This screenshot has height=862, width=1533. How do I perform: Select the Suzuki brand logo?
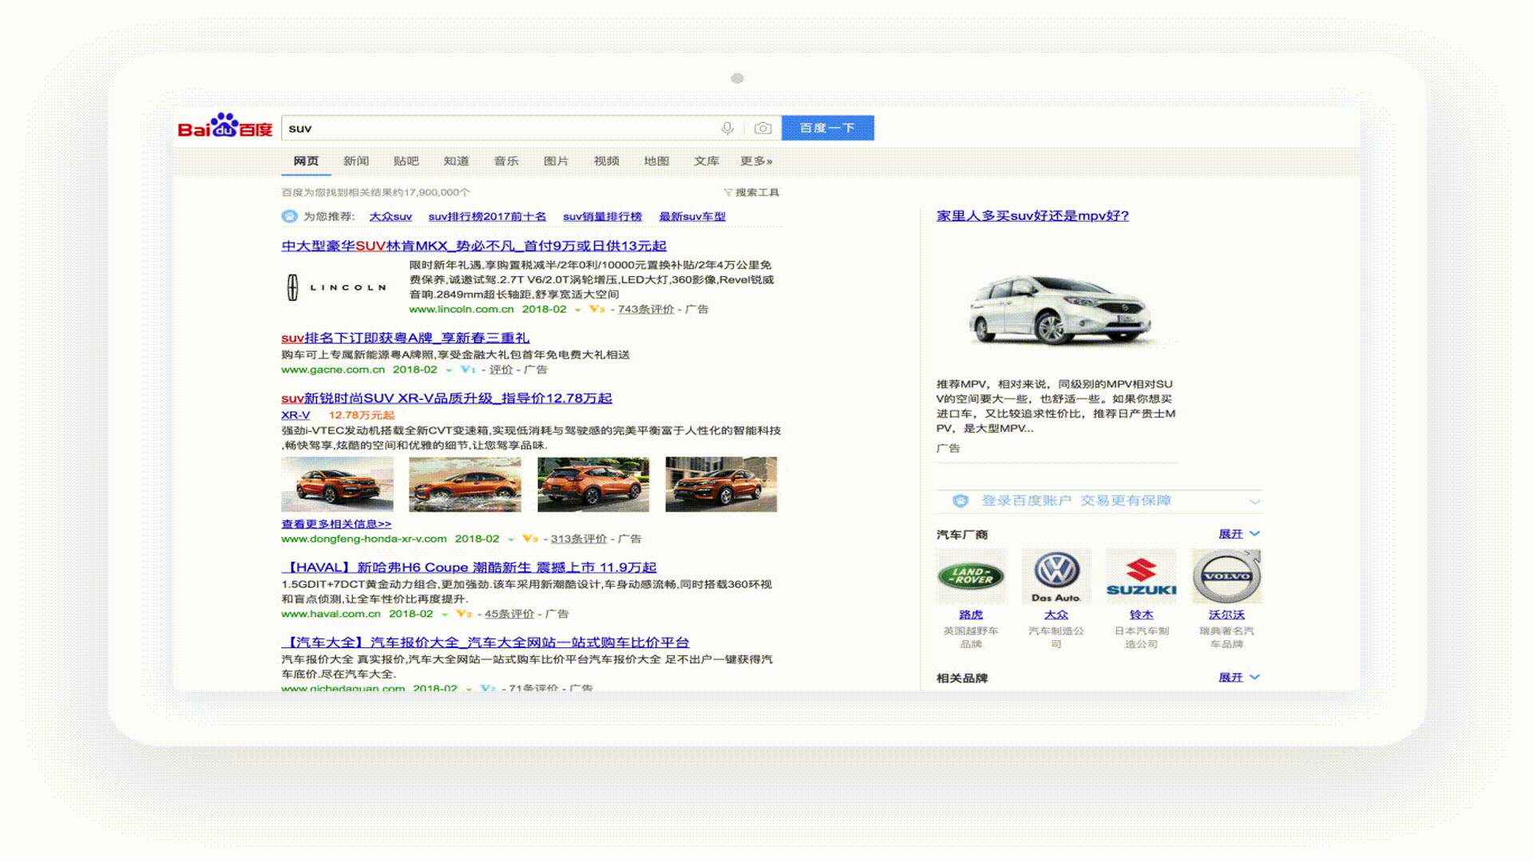click(x=1141, y=576)
